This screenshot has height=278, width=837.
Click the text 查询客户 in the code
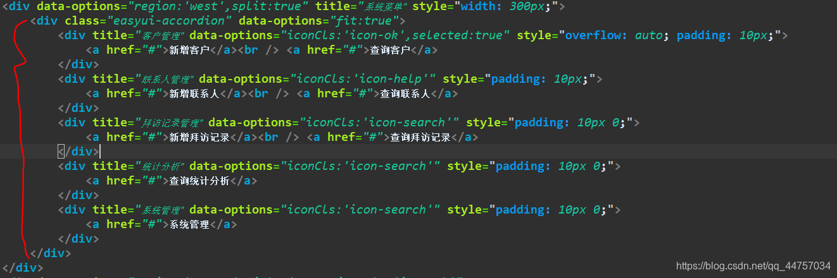[x=391, y=50]
